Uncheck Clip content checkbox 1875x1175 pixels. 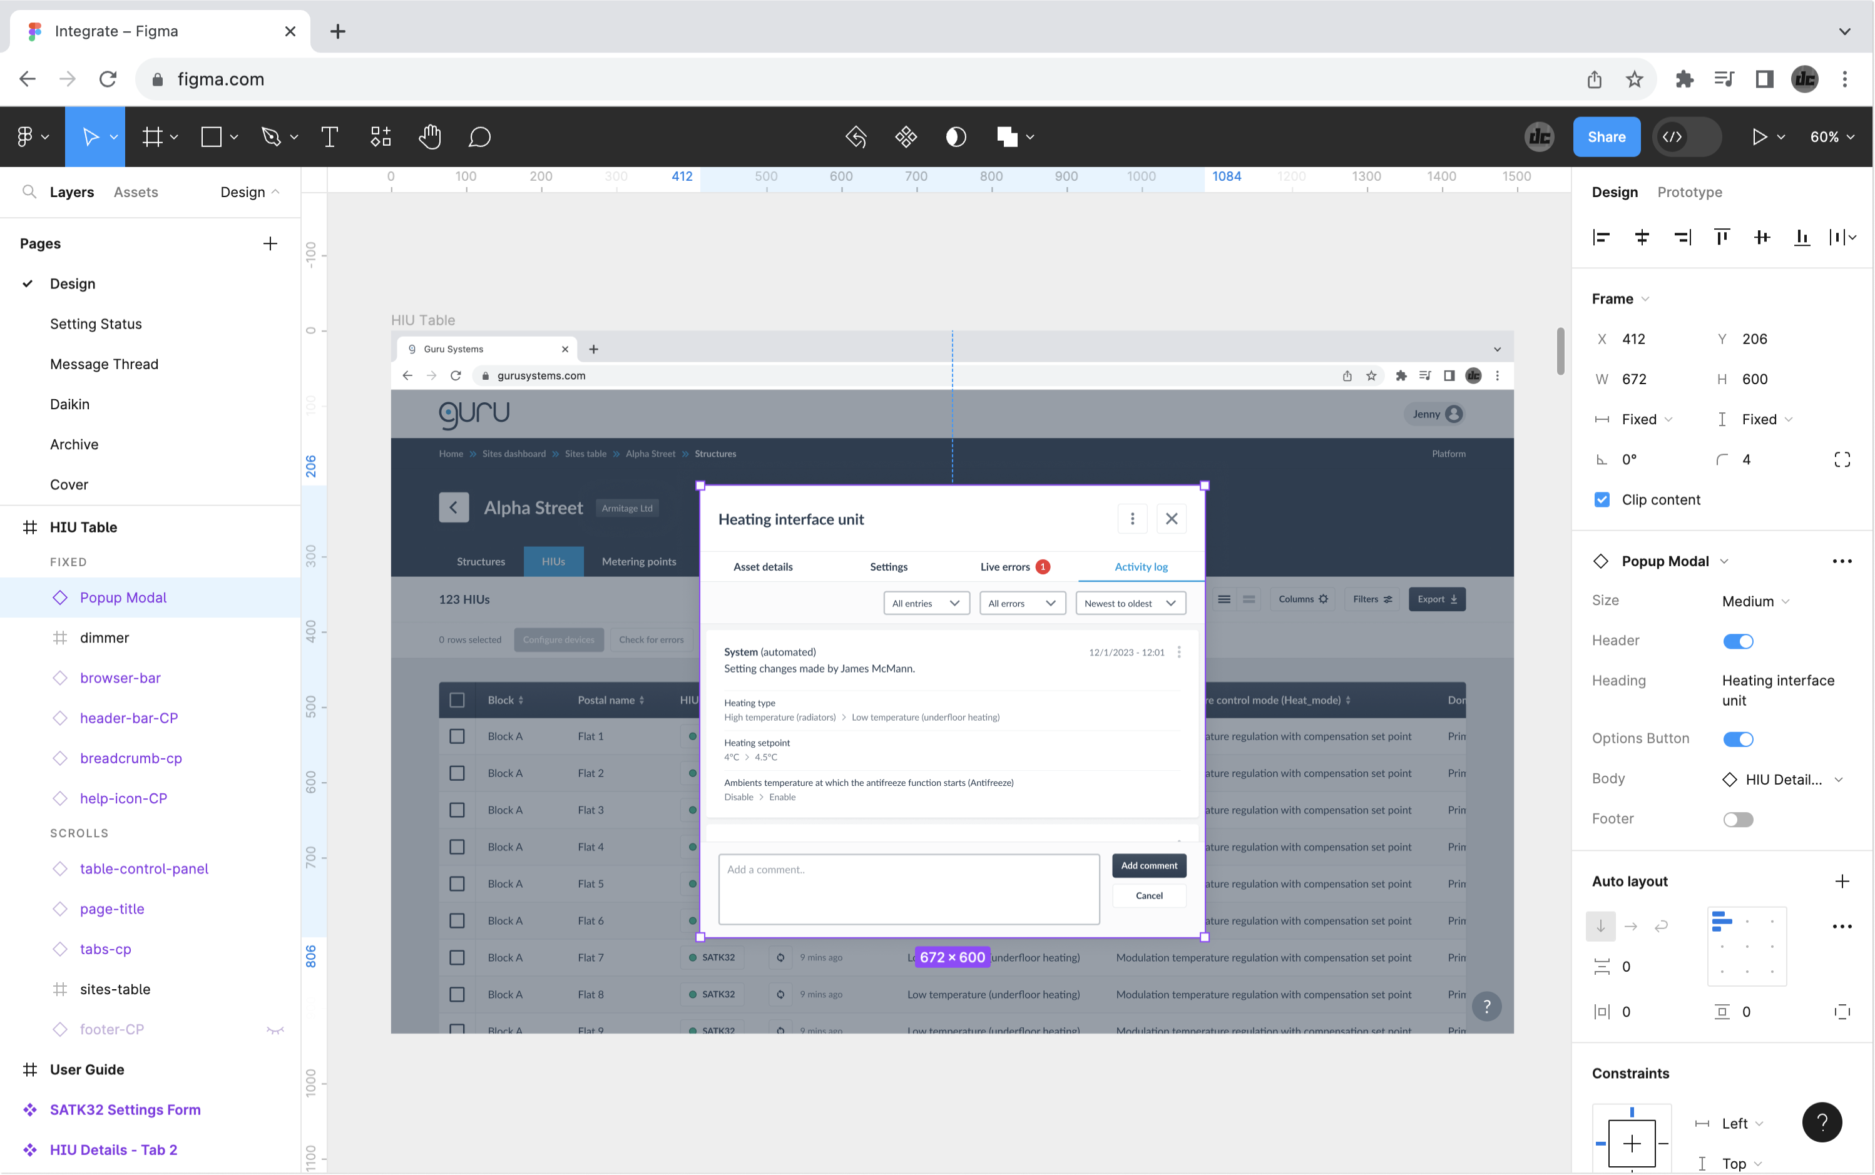click(x=1602, y=500)
